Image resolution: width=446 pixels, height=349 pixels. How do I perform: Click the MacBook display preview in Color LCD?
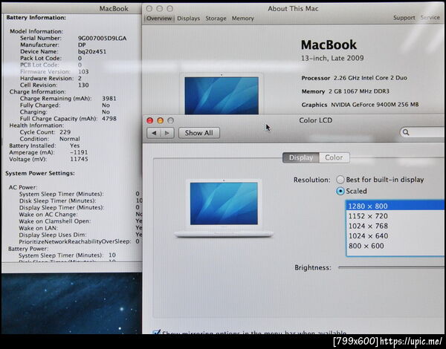click(x=224, y=208)
